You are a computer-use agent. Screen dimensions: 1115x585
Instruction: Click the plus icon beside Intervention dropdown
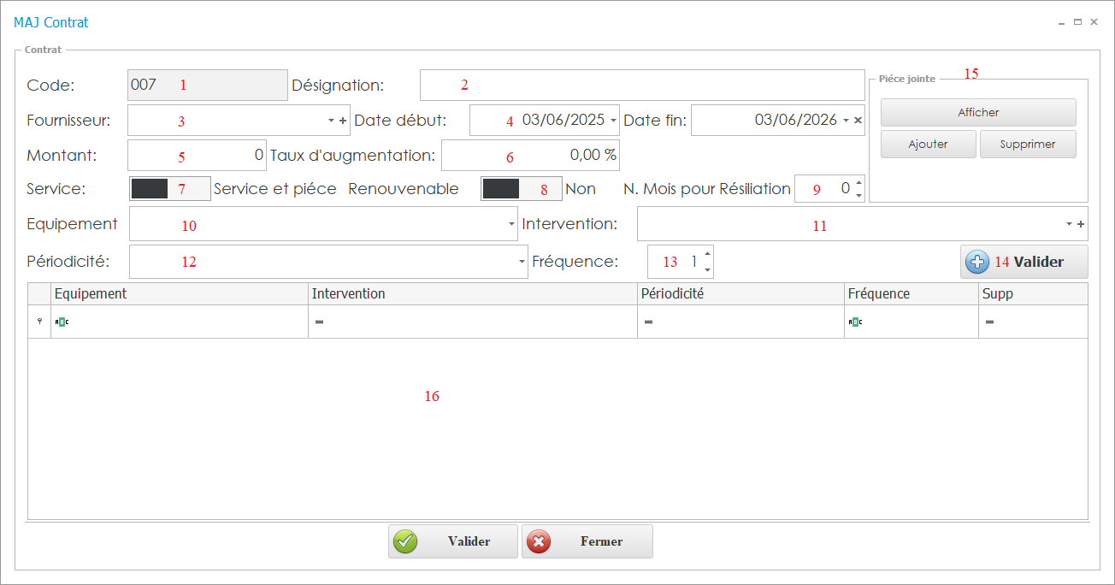tap(1081, 224)
